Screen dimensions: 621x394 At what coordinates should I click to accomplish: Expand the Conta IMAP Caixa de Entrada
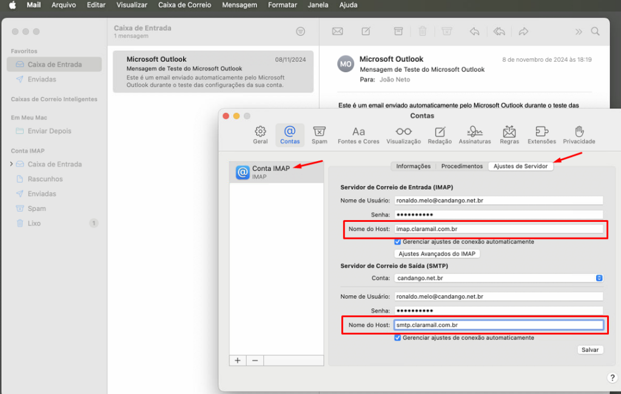11,164
